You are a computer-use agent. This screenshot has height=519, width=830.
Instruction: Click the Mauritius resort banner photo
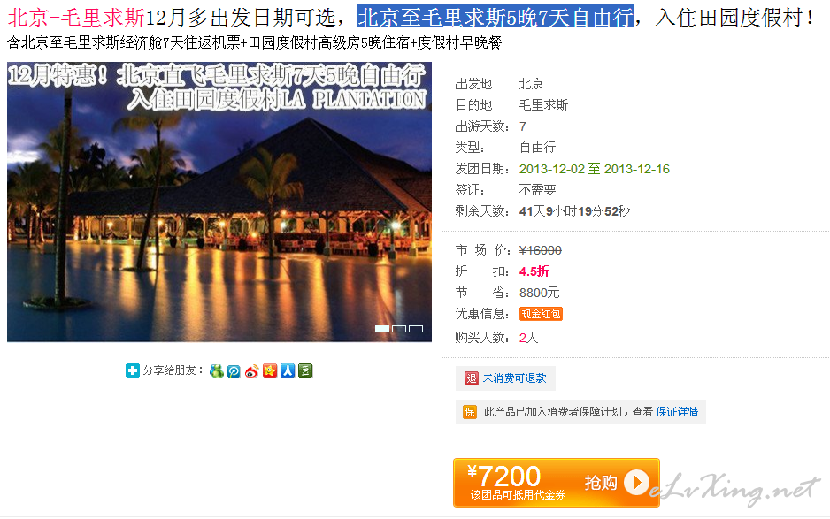pyautogui.click(x=219, y=202)
